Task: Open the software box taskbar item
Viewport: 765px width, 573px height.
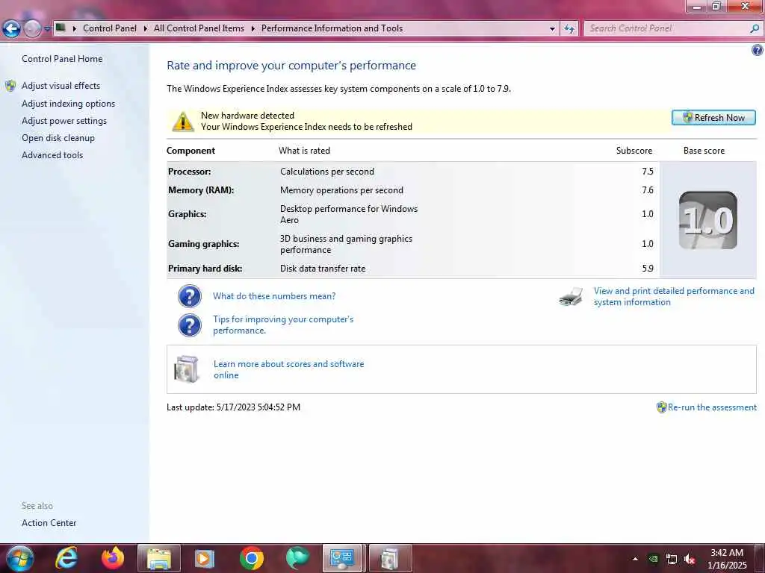Action: 389,558
